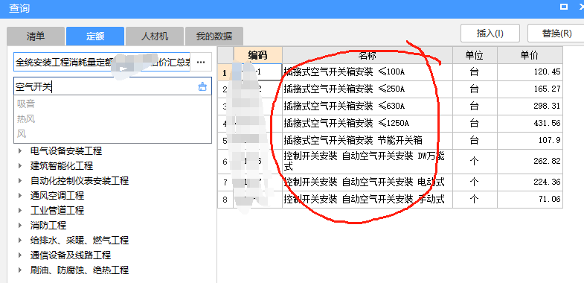Select the 消防工程 tree item
Image resolution: width=584 pixels, height=283 pixels.
tap(48, 226)
